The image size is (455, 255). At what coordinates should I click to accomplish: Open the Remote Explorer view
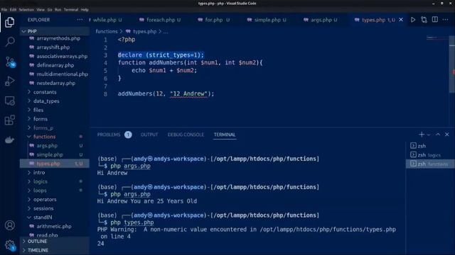9,101
